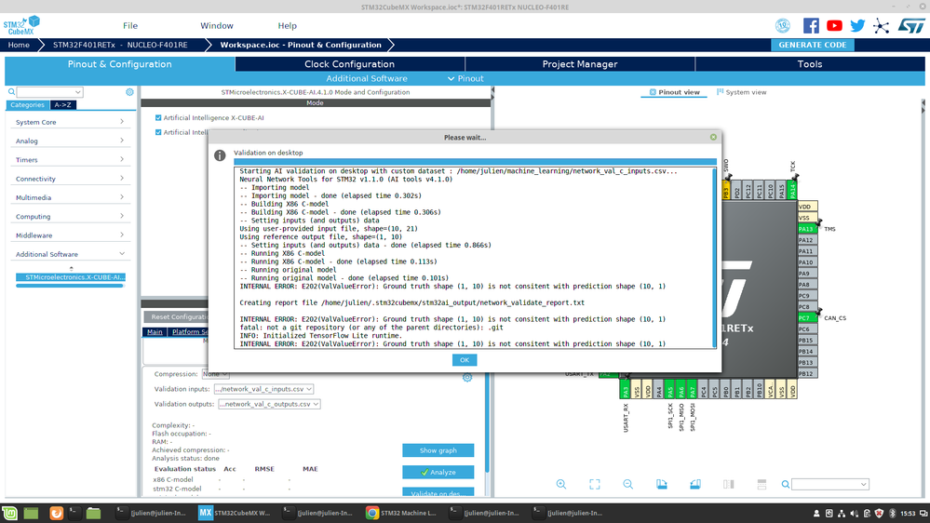Screen dimensions: 930x523
Task: Open the Window menu
Action: (x=217, y=25)
